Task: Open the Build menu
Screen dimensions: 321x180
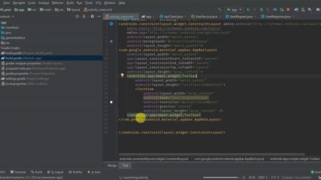Action: 70,3
